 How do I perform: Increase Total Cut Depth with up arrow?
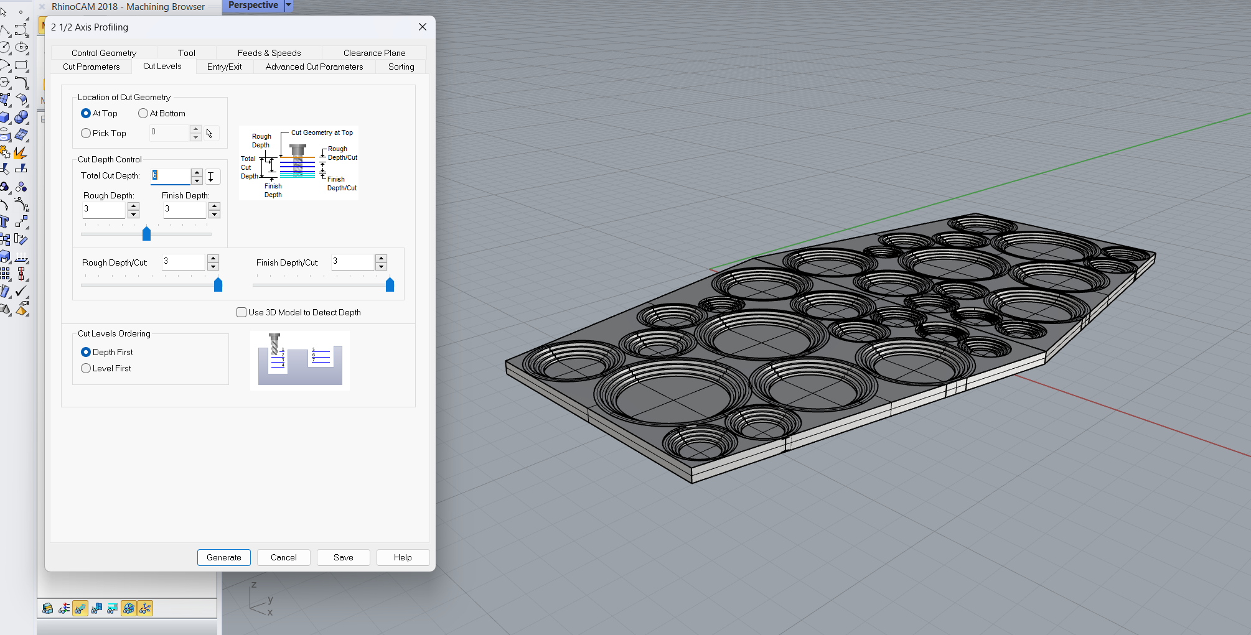197,172
